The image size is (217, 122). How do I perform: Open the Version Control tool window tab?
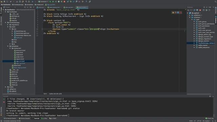(x=10, y=119)
